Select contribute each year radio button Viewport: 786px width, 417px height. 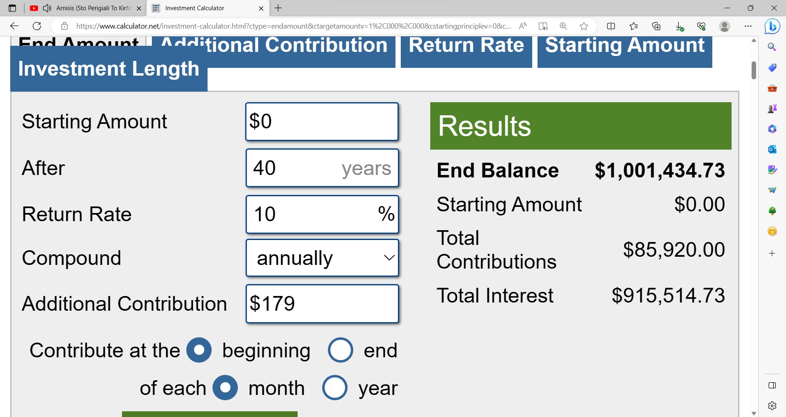point(334,388)
